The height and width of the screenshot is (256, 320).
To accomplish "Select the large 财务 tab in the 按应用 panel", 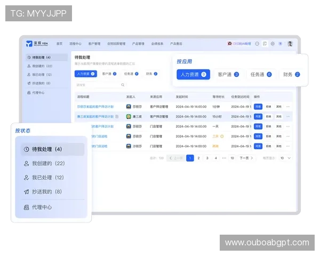I will click(x=291, y=75).
